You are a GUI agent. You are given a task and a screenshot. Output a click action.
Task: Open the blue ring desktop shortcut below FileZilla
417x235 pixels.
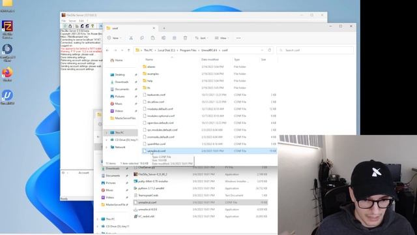(7, 50)
